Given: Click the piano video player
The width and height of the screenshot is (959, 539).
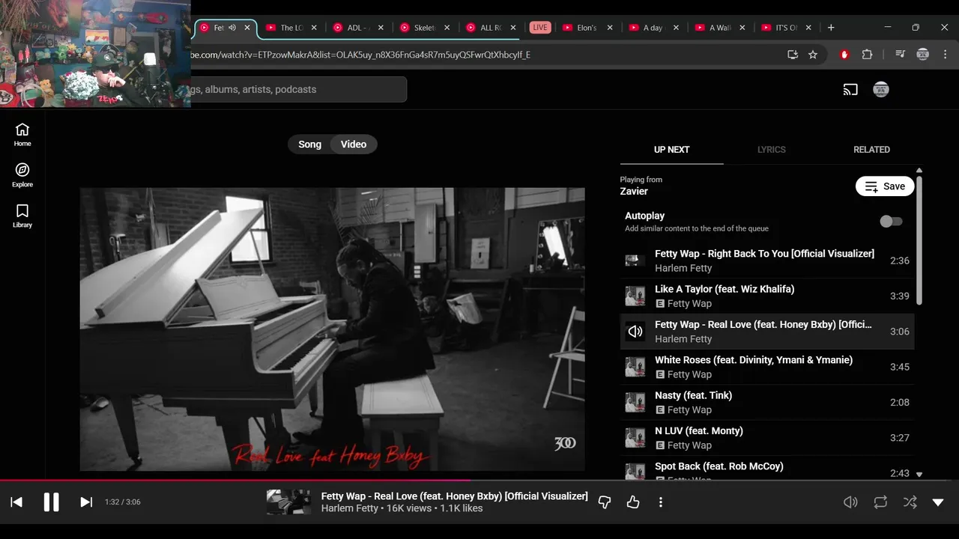Looking at the screenshot, I should tap(332, 329).
